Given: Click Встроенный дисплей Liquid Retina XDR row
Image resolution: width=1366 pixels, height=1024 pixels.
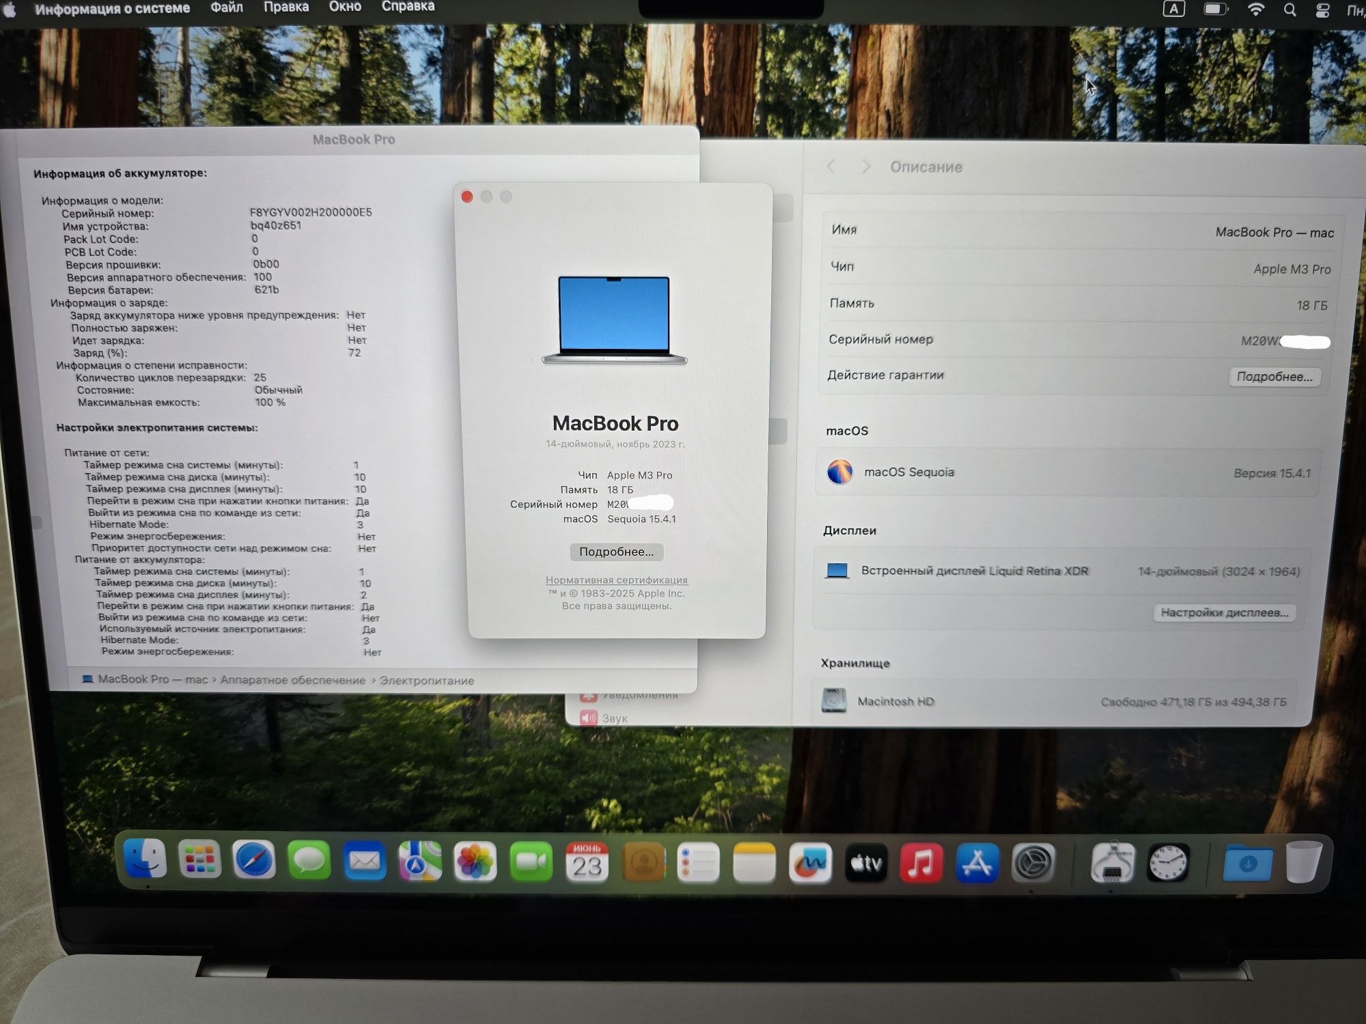Looking at the screenshot, I should tap(1063, 571).
